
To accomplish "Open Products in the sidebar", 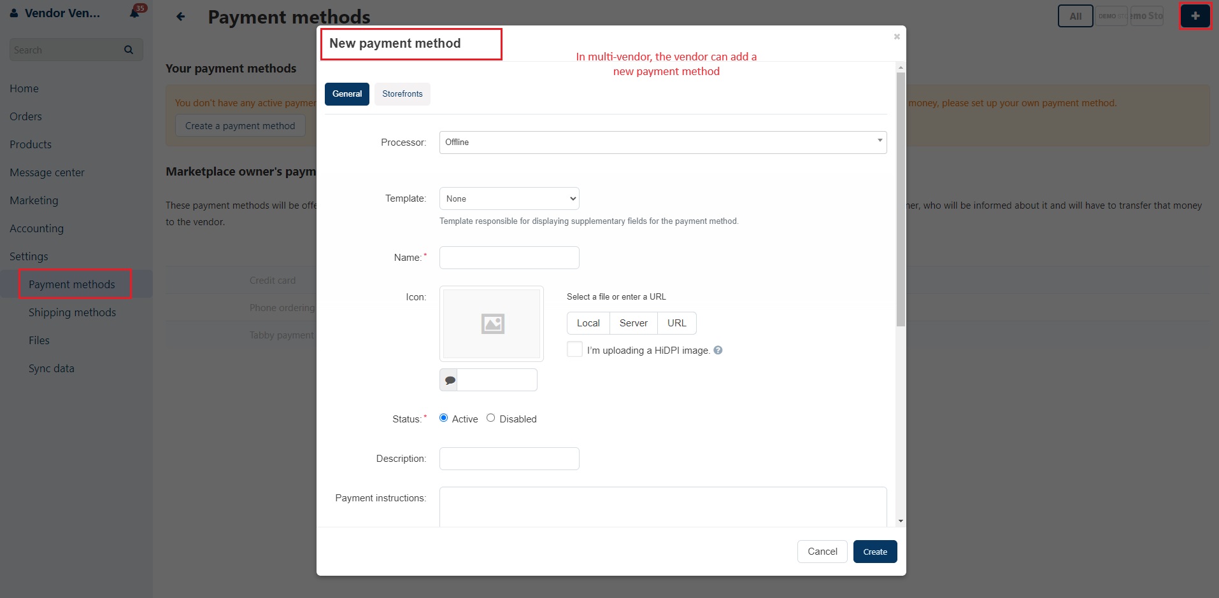I will click(x=31, y=144).
